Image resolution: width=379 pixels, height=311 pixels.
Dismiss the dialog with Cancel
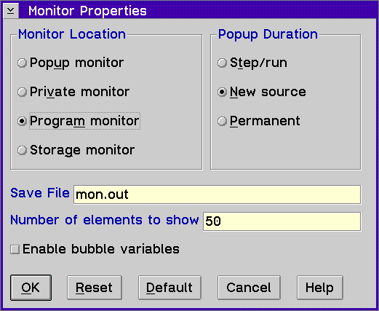pos(249,288)
